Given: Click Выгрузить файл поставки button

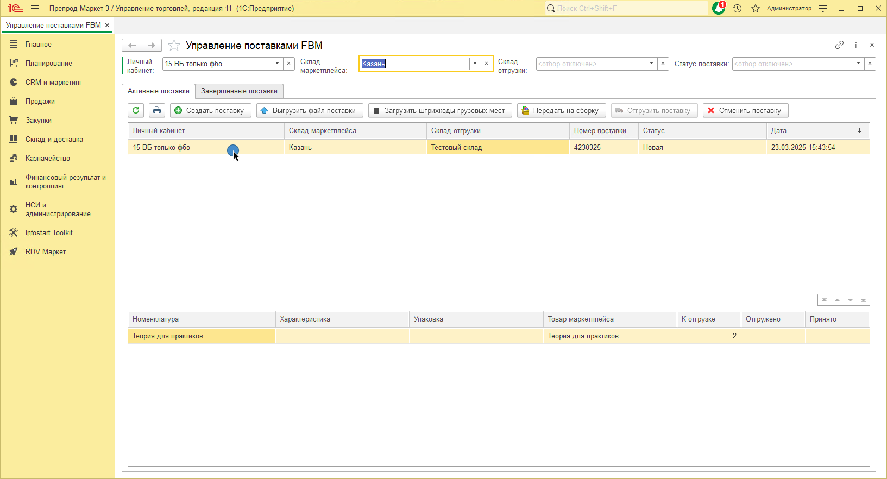Looking at the screenshot, I should [x=310, y=110].
